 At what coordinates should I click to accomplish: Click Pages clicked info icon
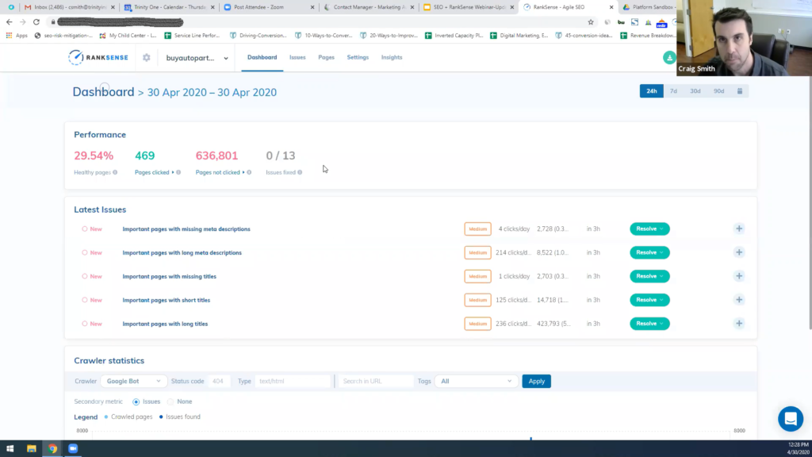tap(178, 172)
